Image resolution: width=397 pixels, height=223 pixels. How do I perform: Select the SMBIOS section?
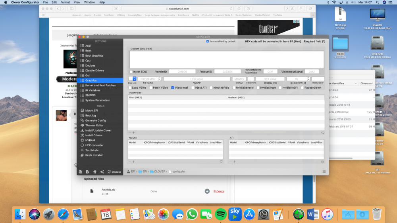(x=90, y=95)
